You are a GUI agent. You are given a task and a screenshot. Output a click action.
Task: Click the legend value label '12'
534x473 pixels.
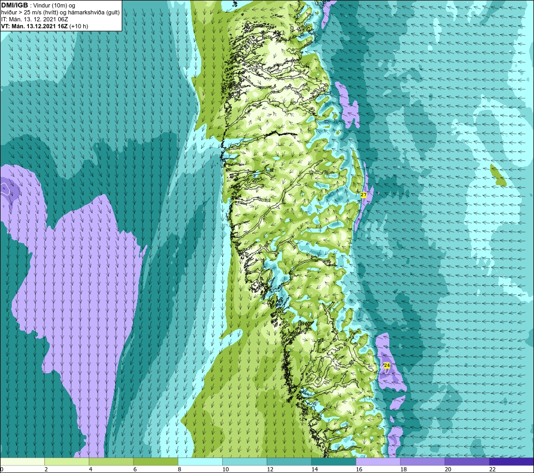[270, 470]
